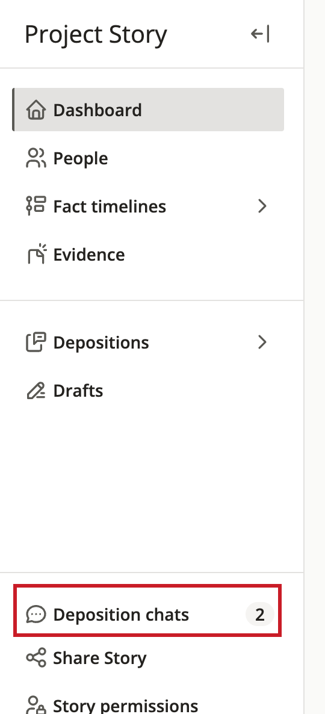This screenshot has width=325, height=714.
Task: Open the Dashboard menu item
Action: 149,110
